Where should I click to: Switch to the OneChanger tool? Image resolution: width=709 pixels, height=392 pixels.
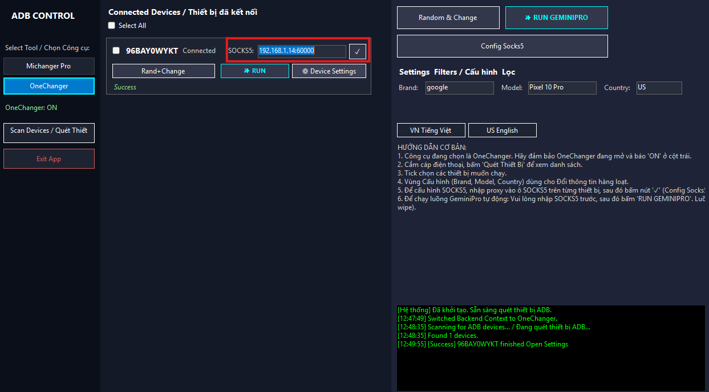(49, 86)
